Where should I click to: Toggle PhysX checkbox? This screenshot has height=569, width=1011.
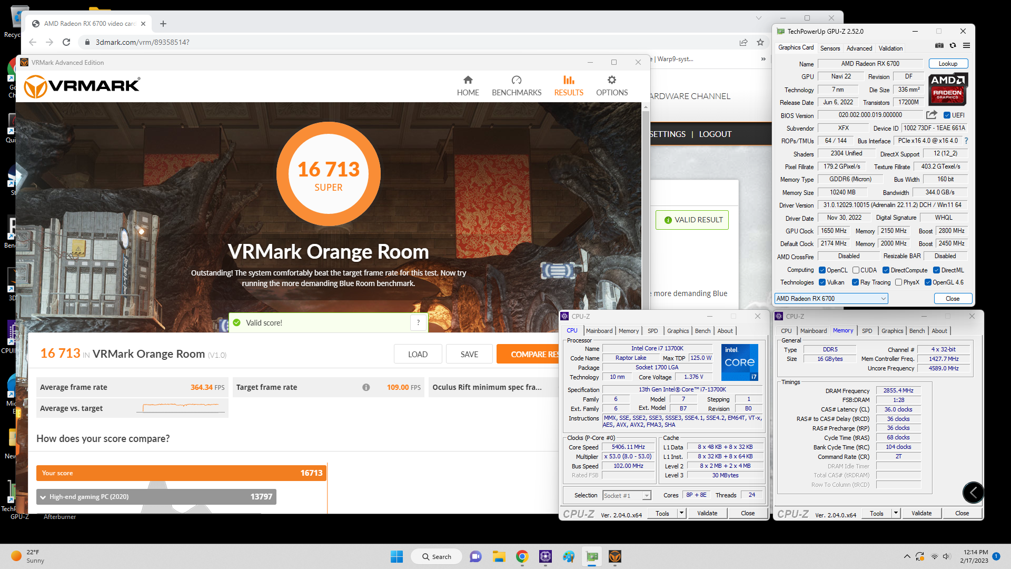[899, 282]
